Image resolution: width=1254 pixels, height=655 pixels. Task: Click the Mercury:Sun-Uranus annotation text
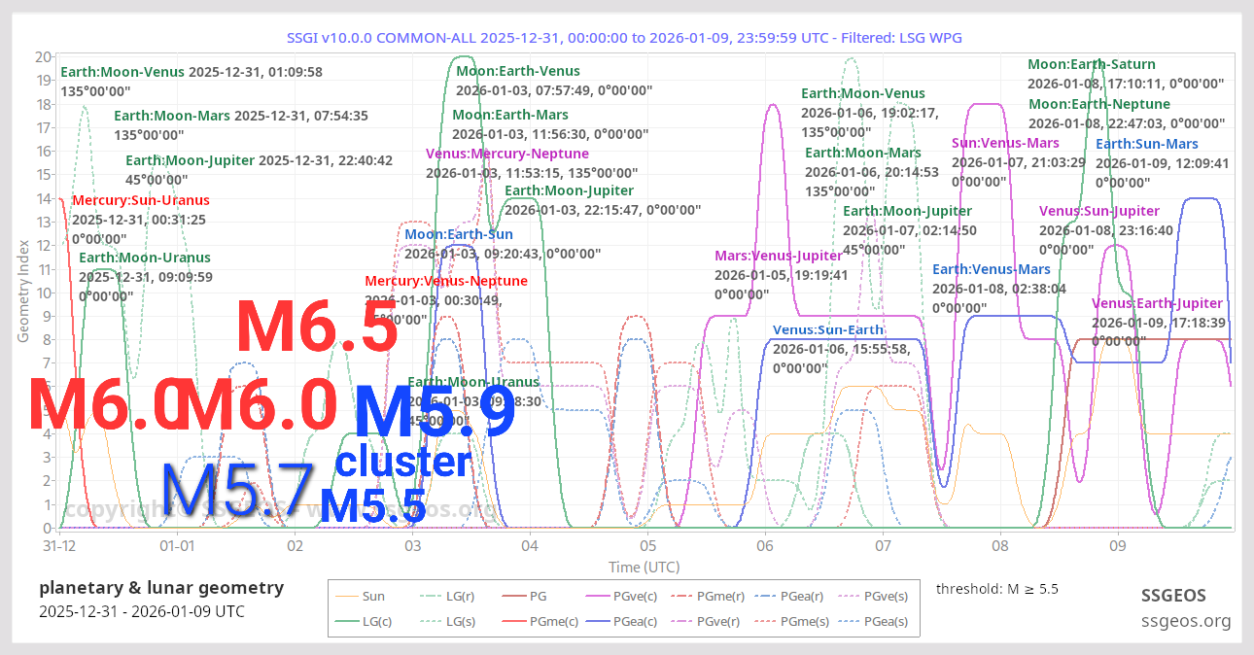[x=141, y=200]
